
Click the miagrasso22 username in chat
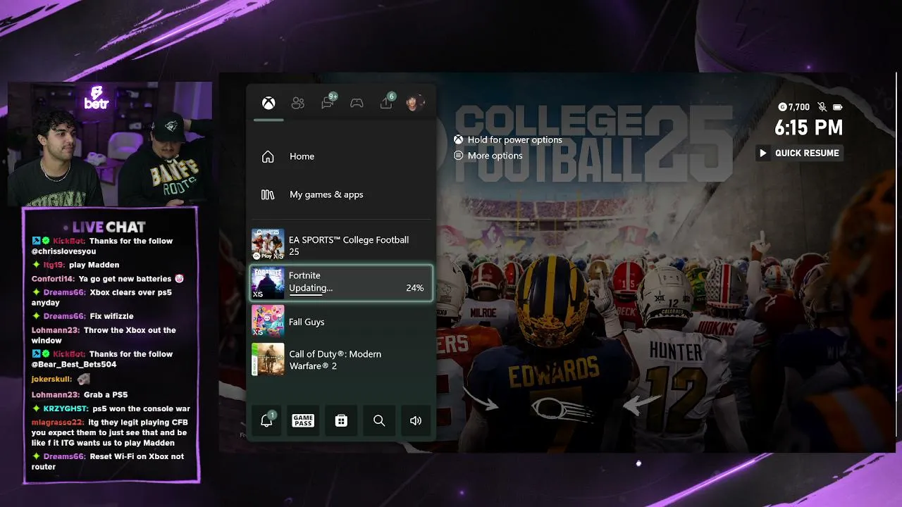coord(58,423)
